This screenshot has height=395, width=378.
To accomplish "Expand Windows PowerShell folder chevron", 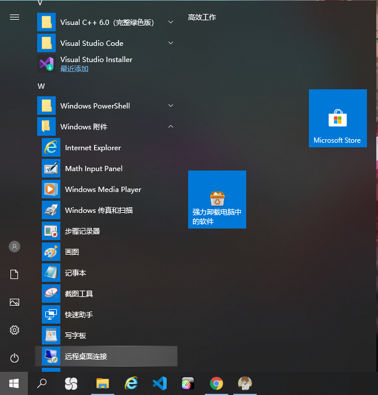I will click(x=171, y=106).
